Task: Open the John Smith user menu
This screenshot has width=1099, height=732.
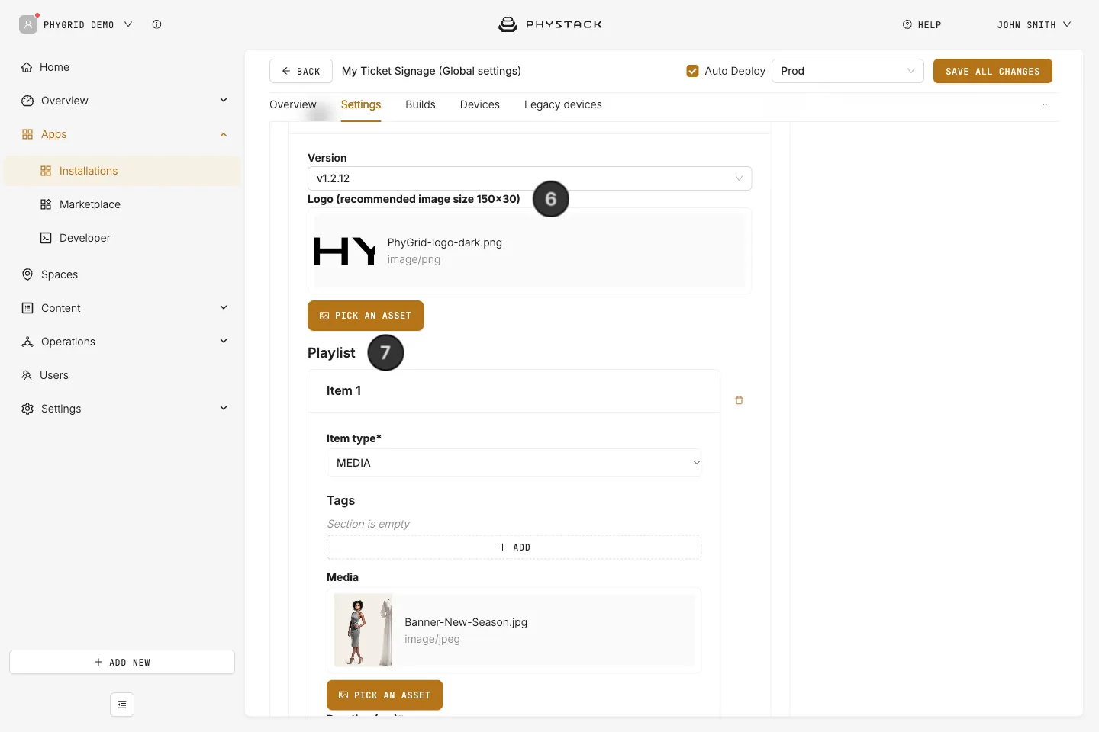Action: coord(1033,25)
